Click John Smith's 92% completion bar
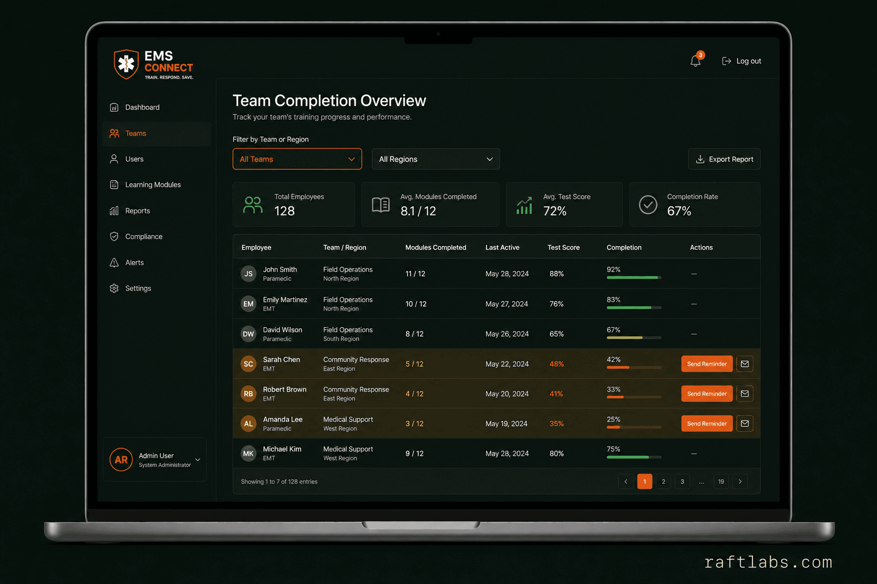Viewport: 877px width, 584px height. [x=634, y=278]
